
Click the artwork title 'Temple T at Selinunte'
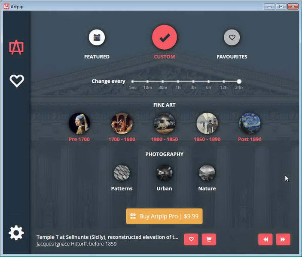pos(107,237)
